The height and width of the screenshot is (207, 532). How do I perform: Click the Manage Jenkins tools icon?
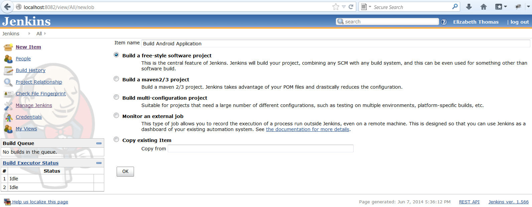click(x=8, y=106)
